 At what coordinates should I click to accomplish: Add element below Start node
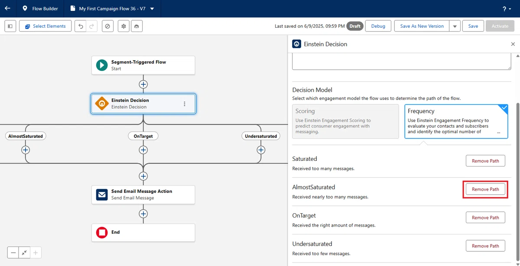click(x=143, y=84)
